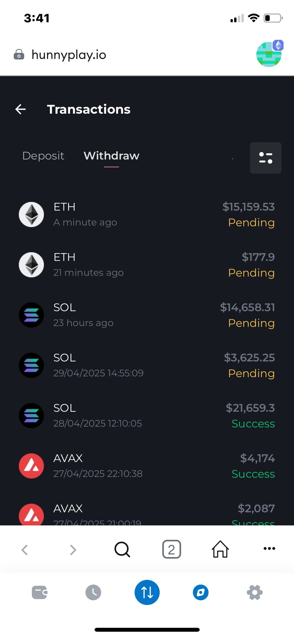Open the transaction filter settings icon
The image size is (294, 638).
point(266,158)
